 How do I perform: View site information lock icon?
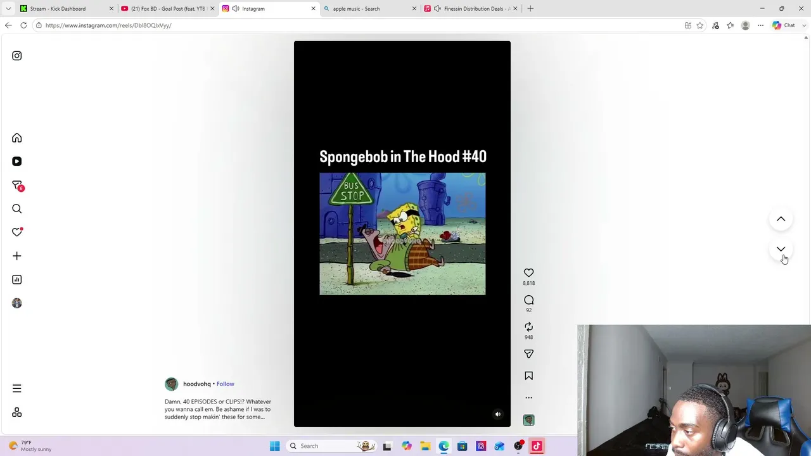click(39, 25)
